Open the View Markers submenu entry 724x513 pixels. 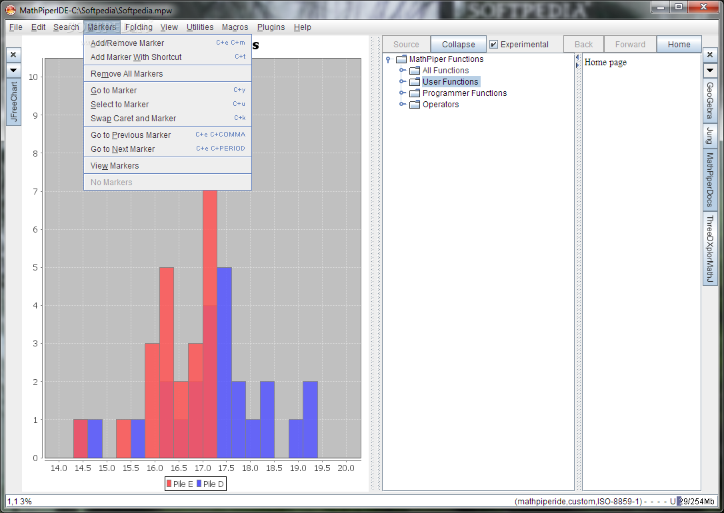[167, 166]
